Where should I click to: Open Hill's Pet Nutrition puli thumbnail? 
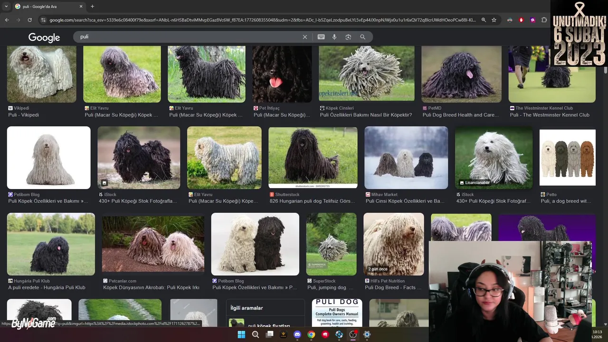394,244
